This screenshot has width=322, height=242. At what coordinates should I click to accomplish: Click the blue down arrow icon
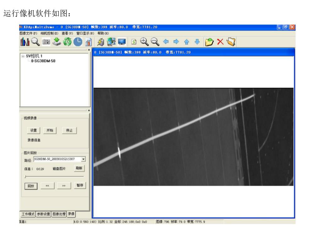[x=197, y=42]
